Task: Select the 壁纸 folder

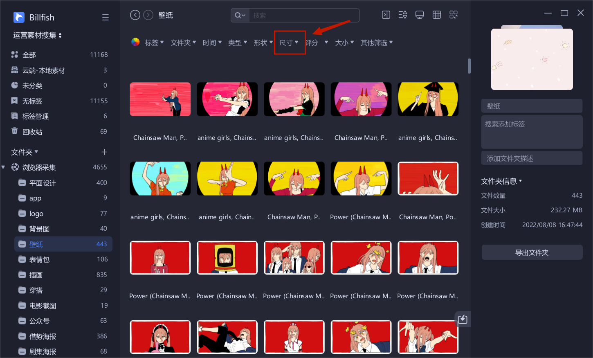Action: click(x=63, y=244)
